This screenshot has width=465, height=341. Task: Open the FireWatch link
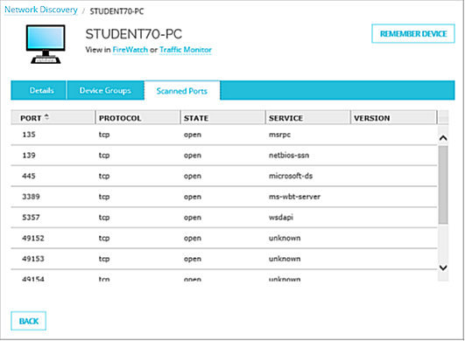130,50
